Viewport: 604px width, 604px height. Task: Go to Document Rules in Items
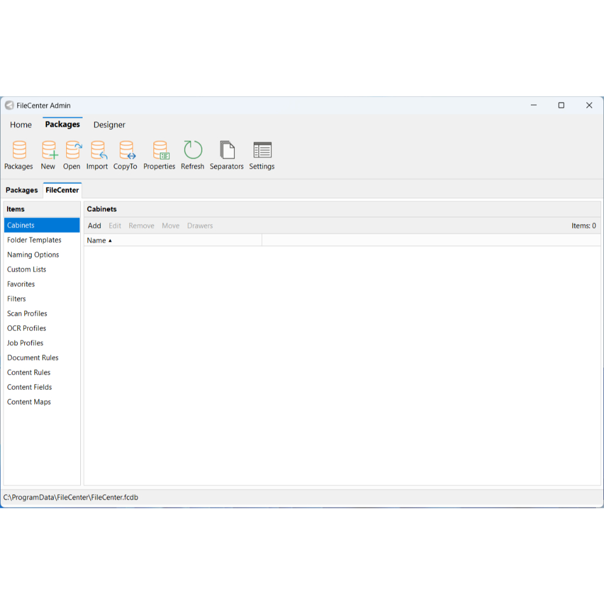tap(33, 358)
